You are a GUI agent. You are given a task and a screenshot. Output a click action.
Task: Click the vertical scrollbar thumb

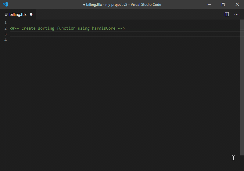[x=242, y=87]
